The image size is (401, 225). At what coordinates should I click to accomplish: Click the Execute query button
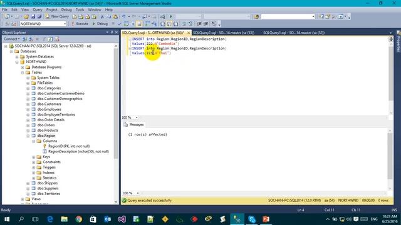click(x=80, y=24)
